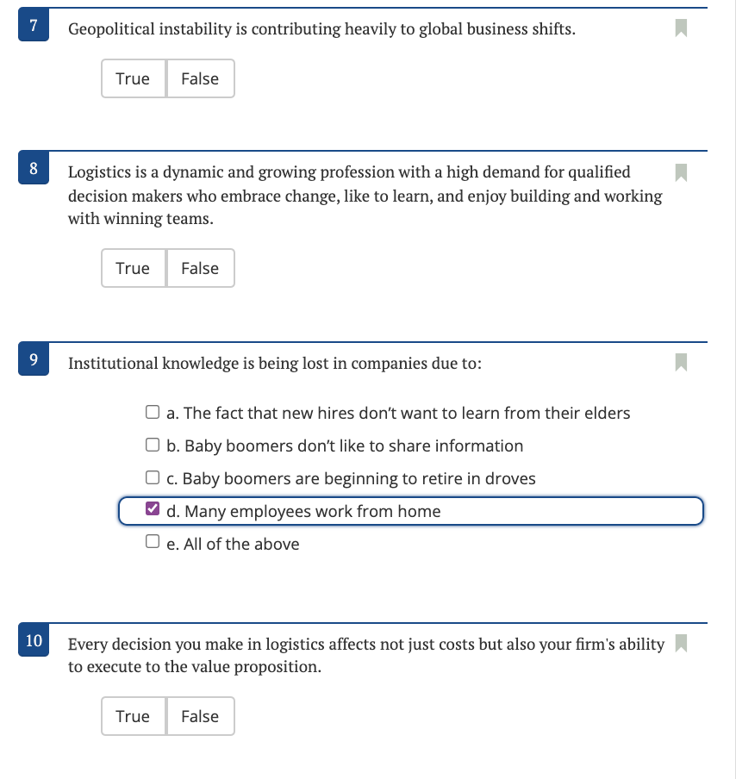Click the question 7 number badge
Image resolution: width=736 pixels, height=779 pixels.
[34, 22]
